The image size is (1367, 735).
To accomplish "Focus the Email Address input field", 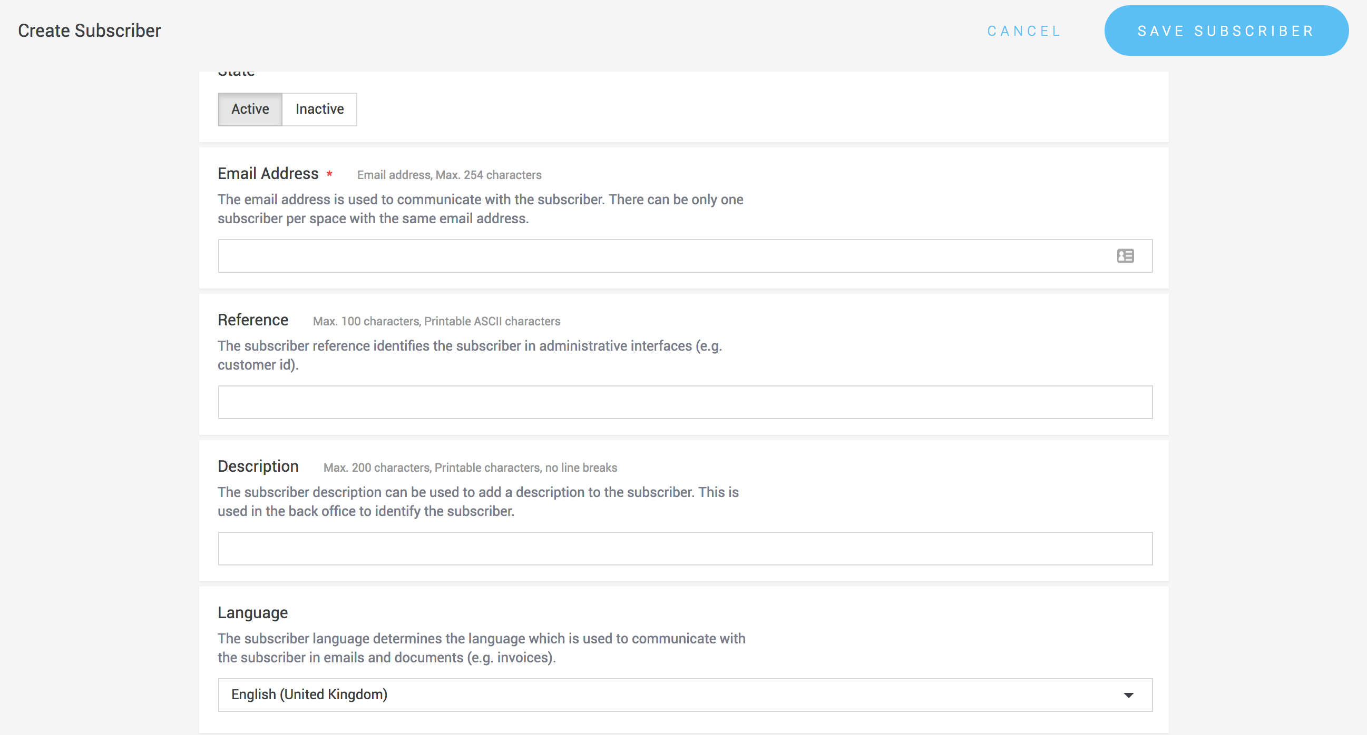I will point(663,256).
